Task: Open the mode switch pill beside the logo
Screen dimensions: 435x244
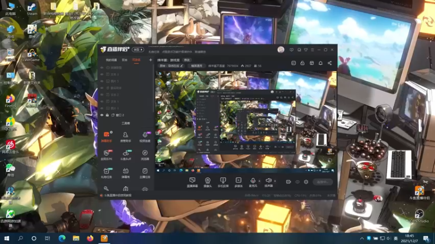Action: 138,50
